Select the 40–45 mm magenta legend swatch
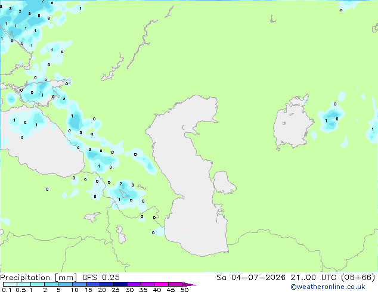The width and height of the screenshot is (378, 292). coord(162,284)
